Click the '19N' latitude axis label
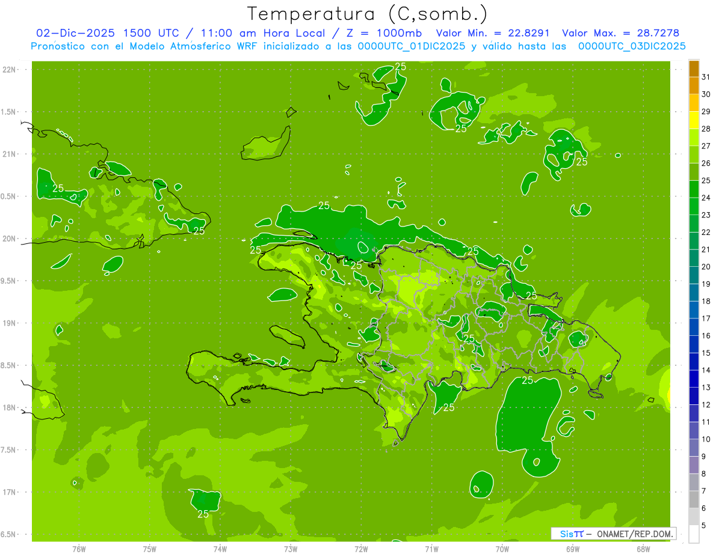The height and width of the screenshot is (557, 722). 8,323
